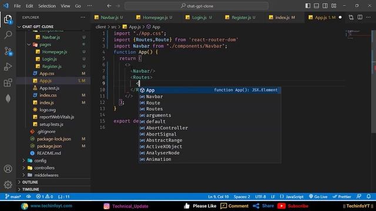Open the Search view in activity bar
Viewport: 376px width, 211px height.
[x=8, y=35]
